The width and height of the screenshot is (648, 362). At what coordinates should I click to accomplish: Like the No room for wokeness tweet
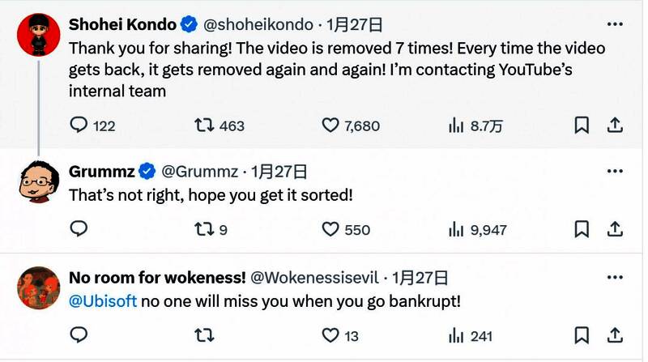[330, 335]
